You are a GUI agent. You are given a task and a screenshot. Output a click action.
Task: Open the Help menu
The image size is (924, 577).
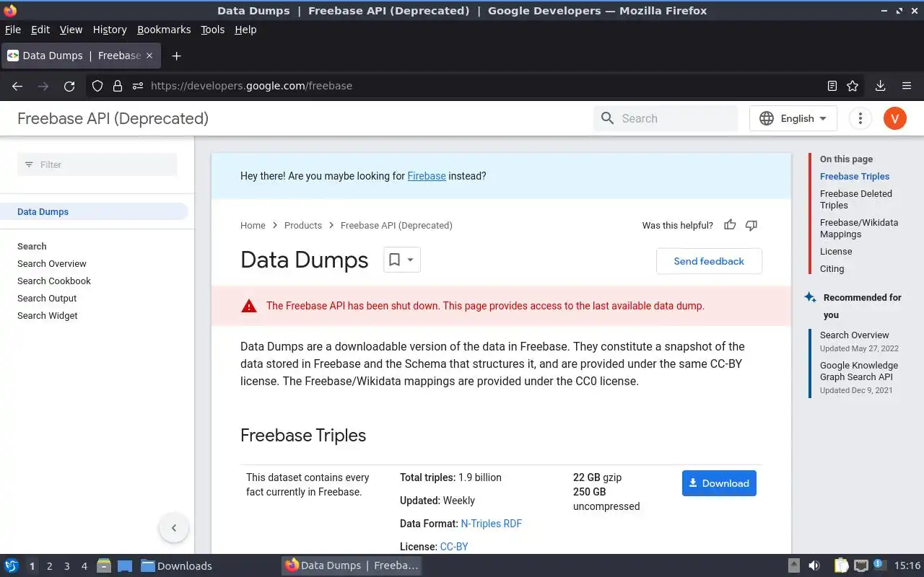click(245, 30)
